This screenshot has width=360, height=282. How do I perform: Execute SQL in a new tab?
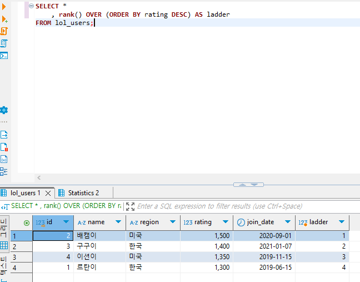click(x=4, y=19)
